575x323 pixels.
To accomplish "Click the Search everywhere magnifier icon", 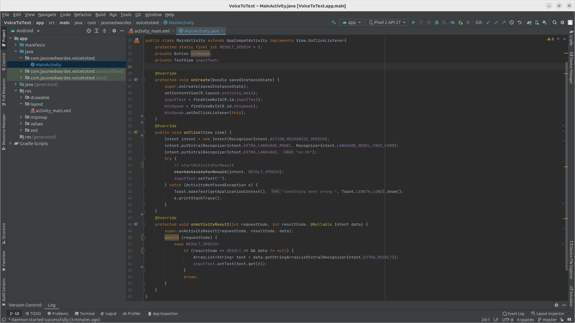I will (555, 22).
